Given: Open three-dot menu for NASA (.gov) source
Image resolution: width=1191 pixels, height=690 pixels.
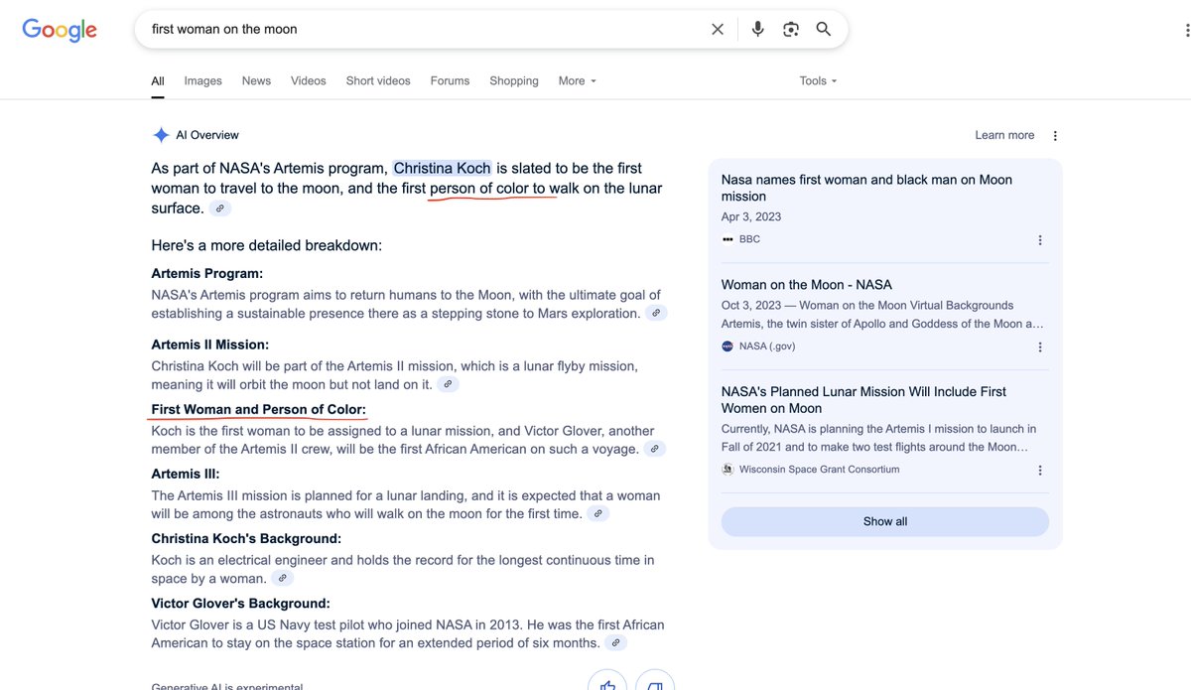Looking at the screenshot, I should coord(1040,347).
